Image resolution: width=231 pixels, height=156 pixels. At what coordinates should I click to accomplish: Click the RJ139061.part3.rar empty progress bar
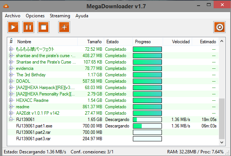(x=147, y=139)
